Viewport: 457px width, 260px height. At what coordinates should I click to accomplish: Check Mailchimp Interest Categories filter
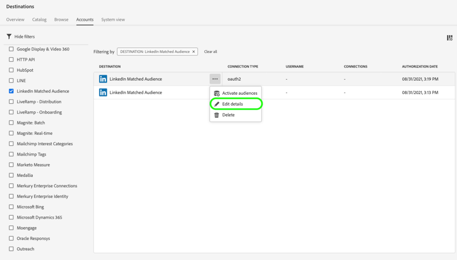pos(11,144)
